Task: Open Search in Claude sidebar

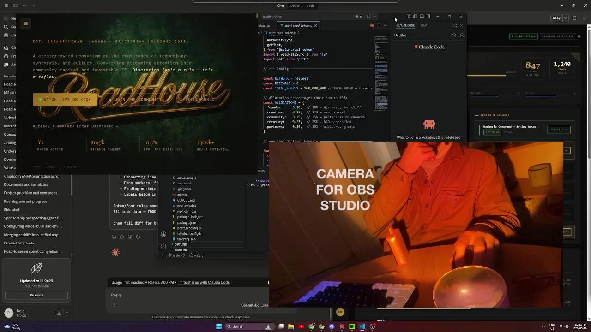Action: [6, 27]
